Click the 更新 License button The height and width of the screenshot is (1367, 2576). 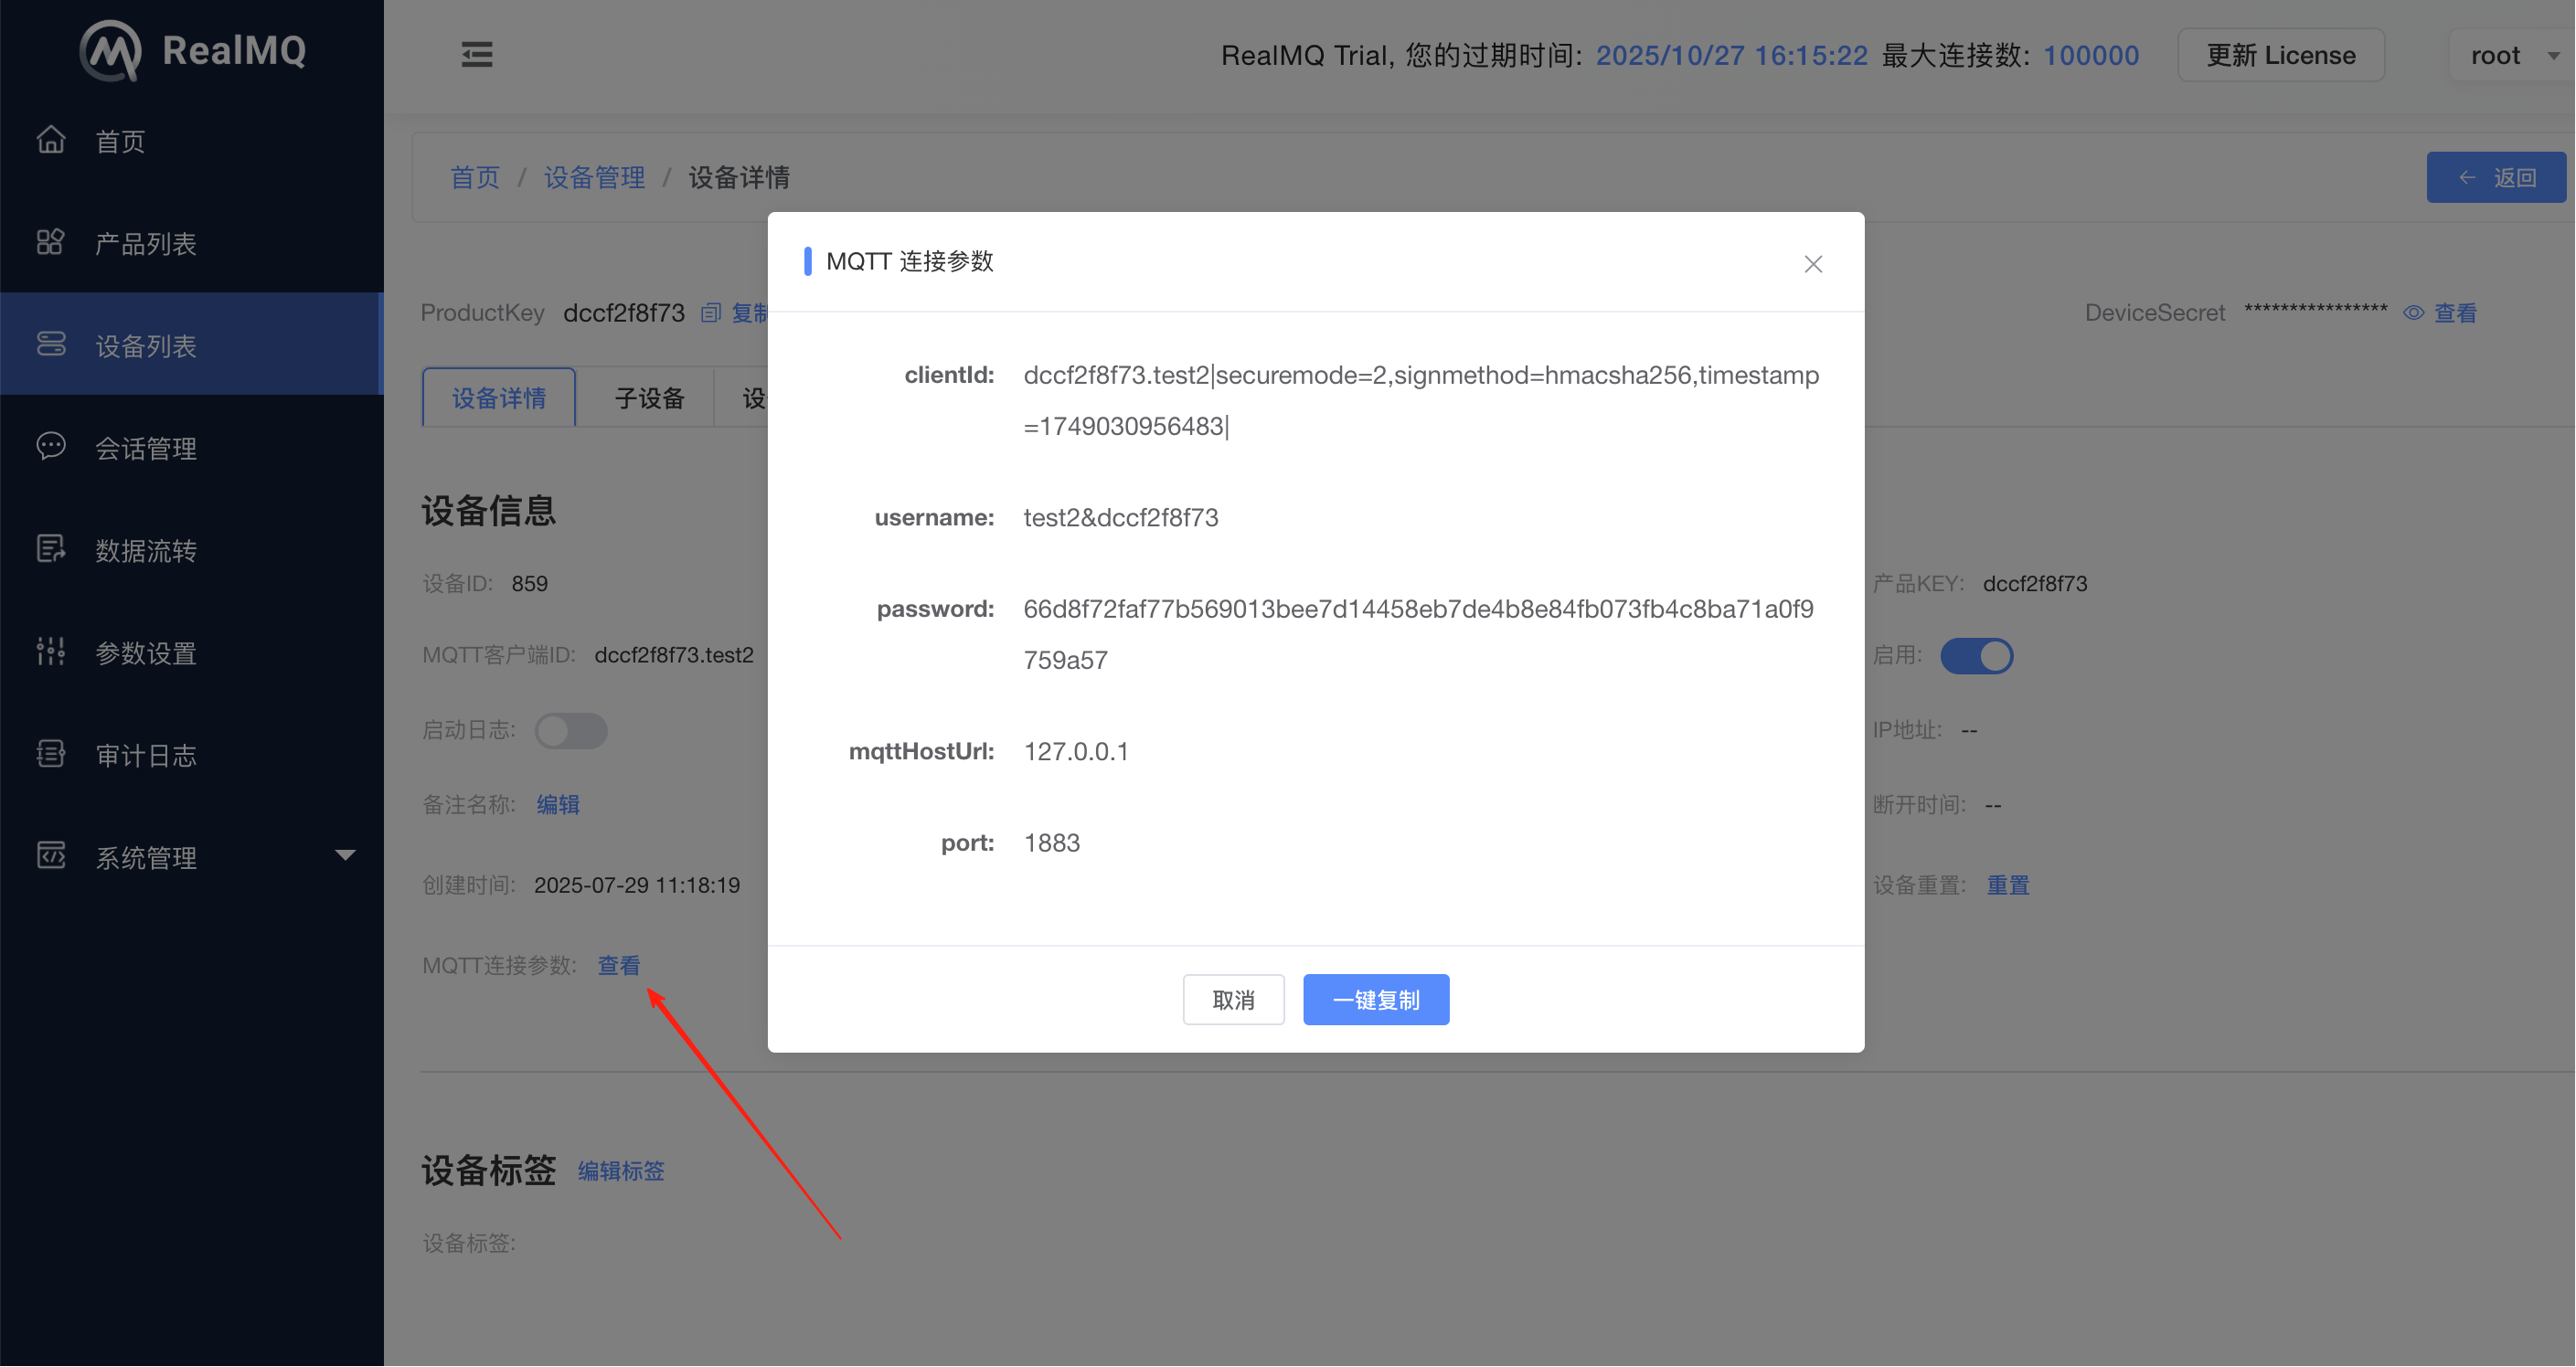2281,55
